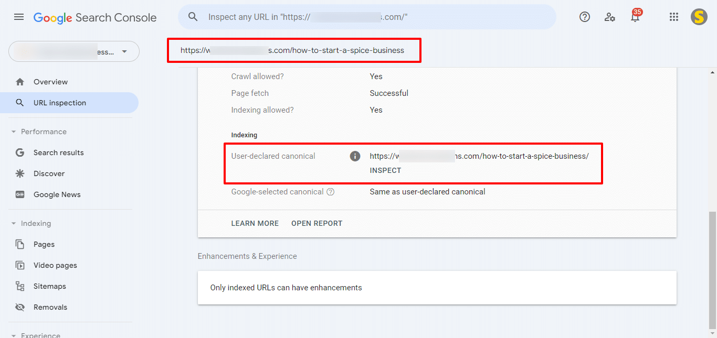Click help icon beside Google-selected canonical

point(330,192)
